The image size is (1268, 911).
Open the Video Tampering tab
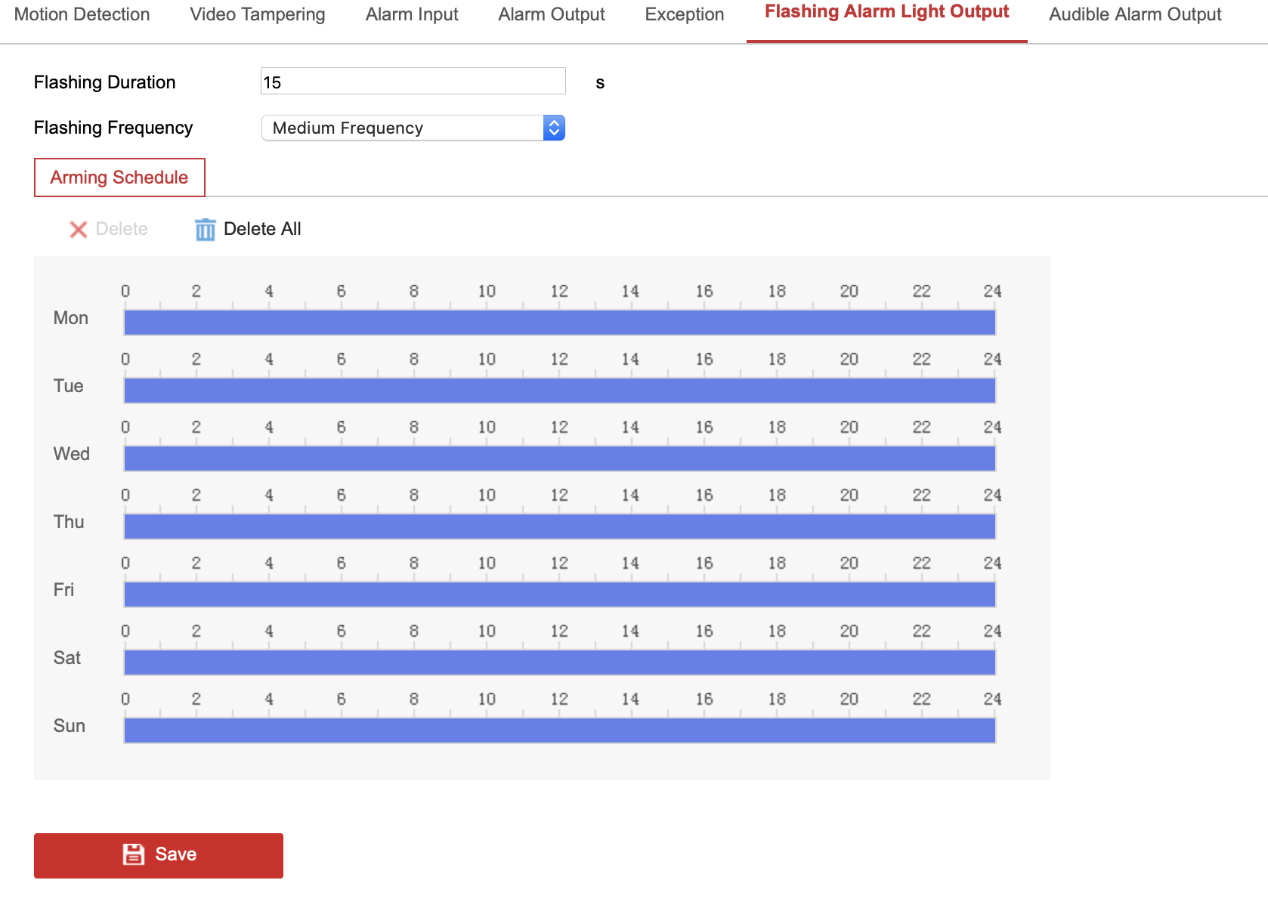[258, 15]
